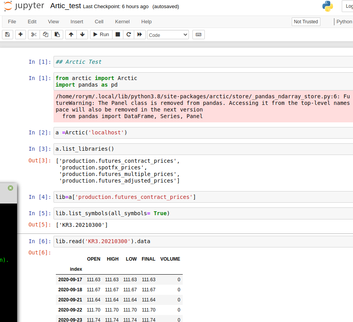
Task: Paste cells below using the paste icon
Action: point(57,35)
